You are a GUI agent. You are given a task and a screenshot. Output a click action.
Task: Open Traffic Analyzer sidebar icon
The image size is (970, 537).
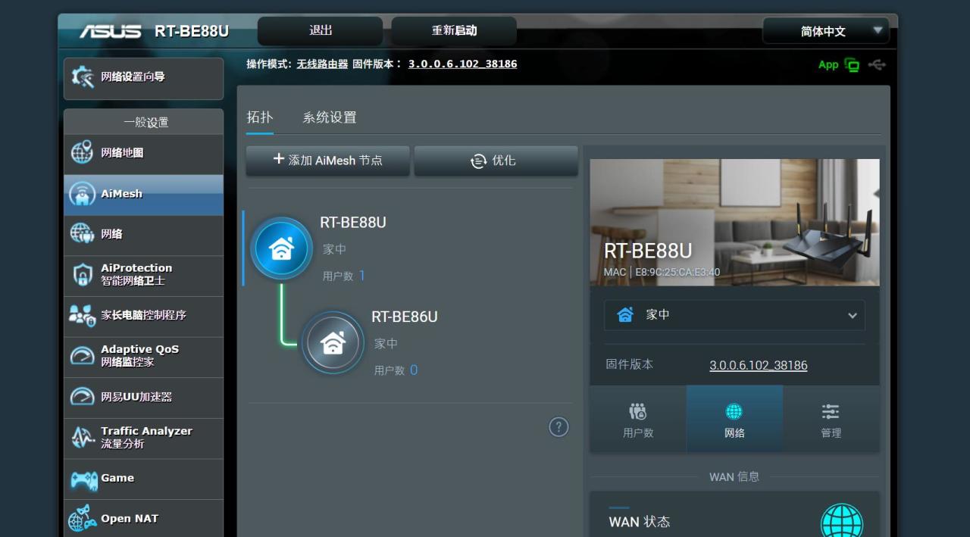82,437
